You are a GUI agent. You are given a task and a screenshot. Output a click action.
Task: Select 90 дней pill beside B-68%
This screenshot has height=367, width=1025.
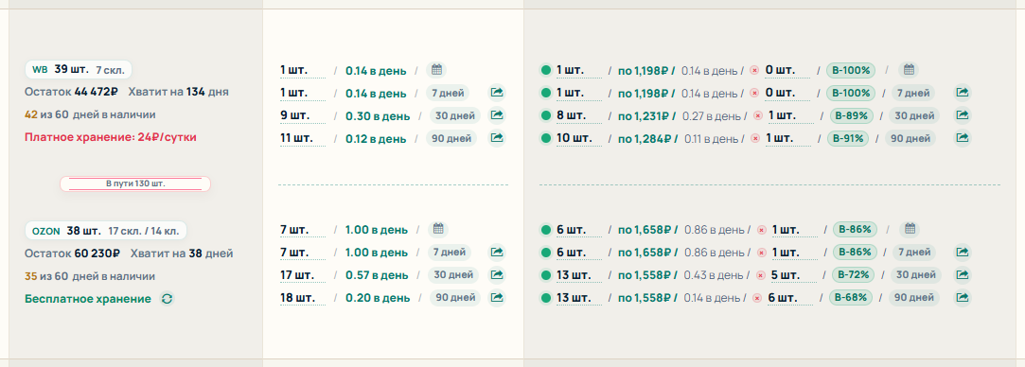tap(914, 298)
